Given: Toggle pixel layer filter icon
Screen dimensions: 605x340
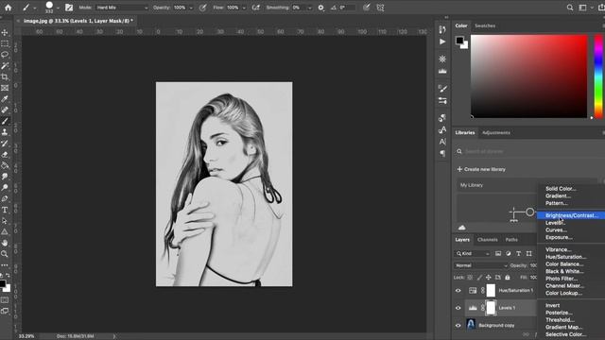Looking at the screenshot, I should (x=498, y=253).
